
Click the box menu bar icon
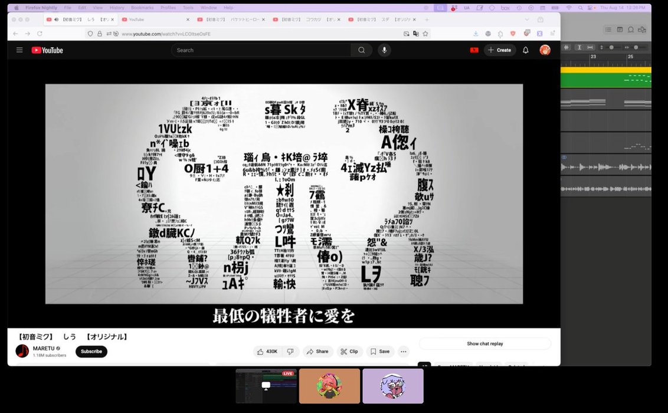(x=505, y=8)
